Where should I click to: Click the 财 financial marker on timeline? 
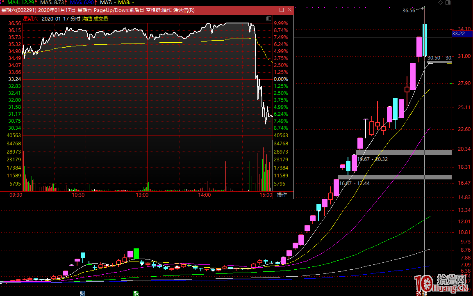82,293
